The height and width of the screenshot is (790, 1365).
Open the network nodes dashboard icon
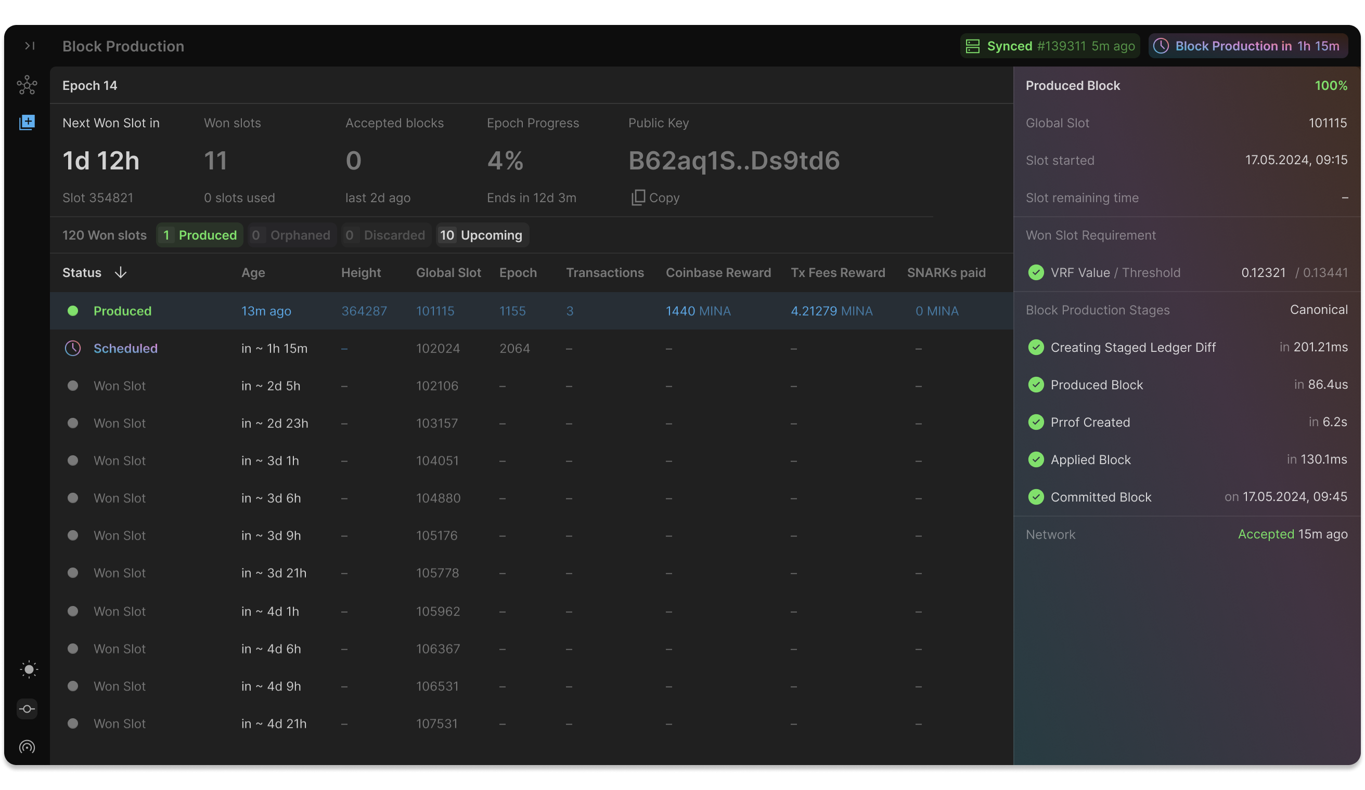(x=27, y=85)
